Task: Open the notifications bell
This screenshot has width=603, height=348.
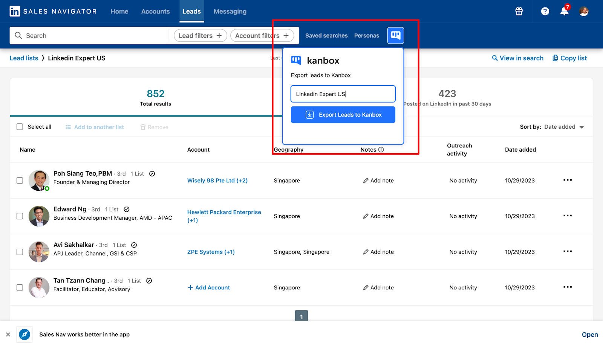Action: click(x=564, y=11)
